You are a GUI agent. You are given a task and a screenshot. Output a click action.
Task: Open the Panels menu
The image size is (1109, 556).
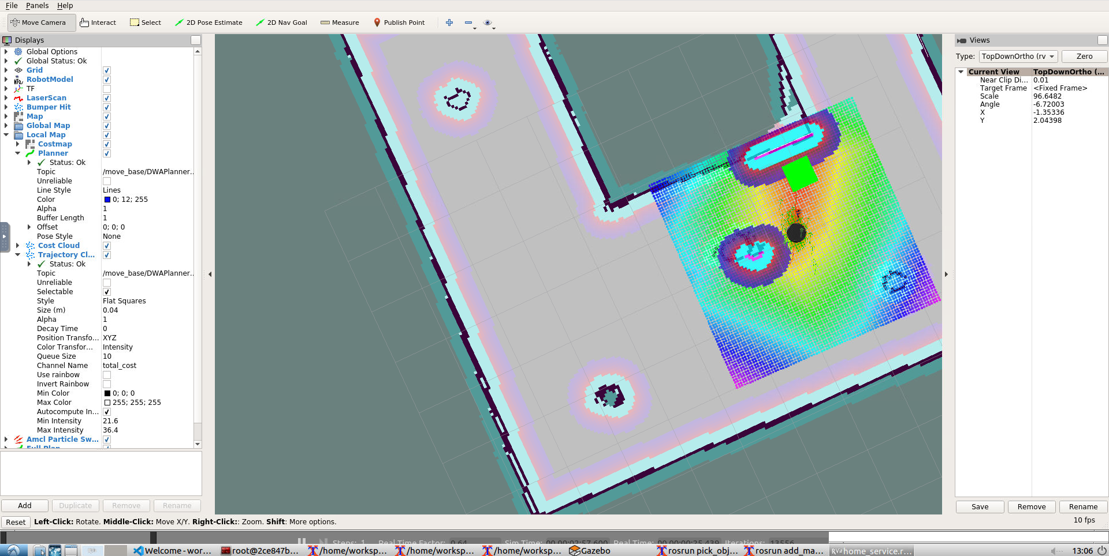pos(37,6)
